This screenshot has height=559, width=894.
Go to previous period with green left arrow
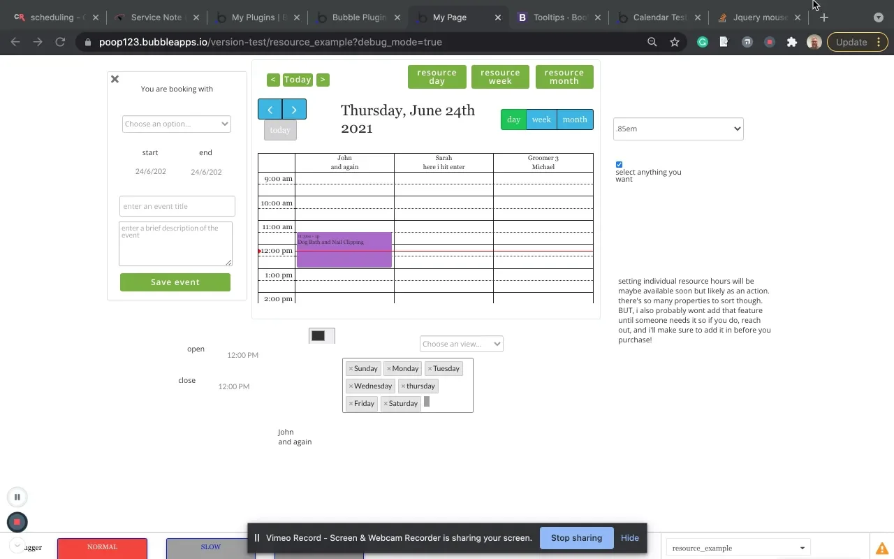(273, 80)
